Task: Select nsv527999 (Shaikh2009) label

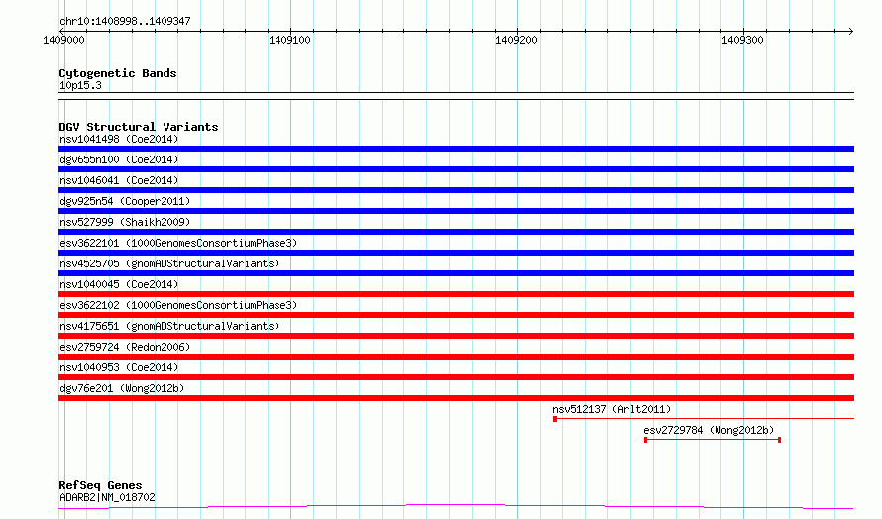Action: (125, 222)
